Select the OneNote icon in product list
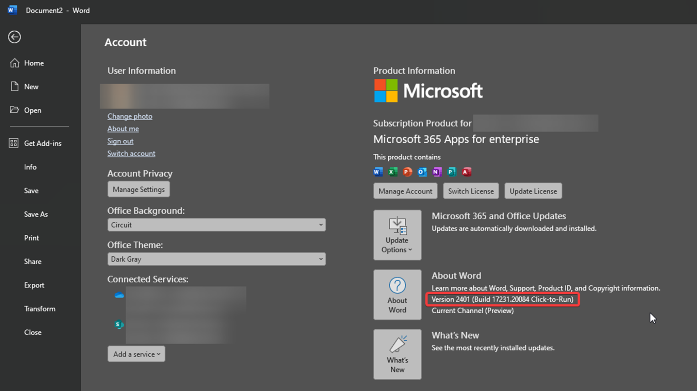The width and height of the screenshot is (697, 391). tap(437, 172)
